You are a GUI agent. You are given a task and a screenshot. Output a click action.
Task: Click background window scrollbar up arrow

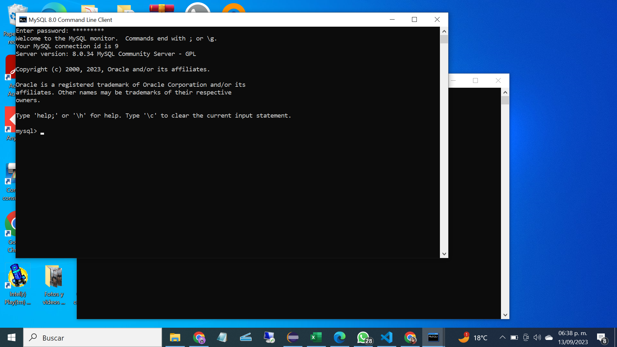[x=505, y=92]
